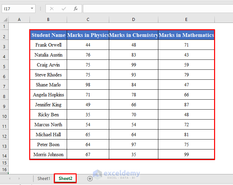Click Craig Arvin's Mathematics mark 59
This screenshot has height=185, width=233.
[x=186, y=65]
